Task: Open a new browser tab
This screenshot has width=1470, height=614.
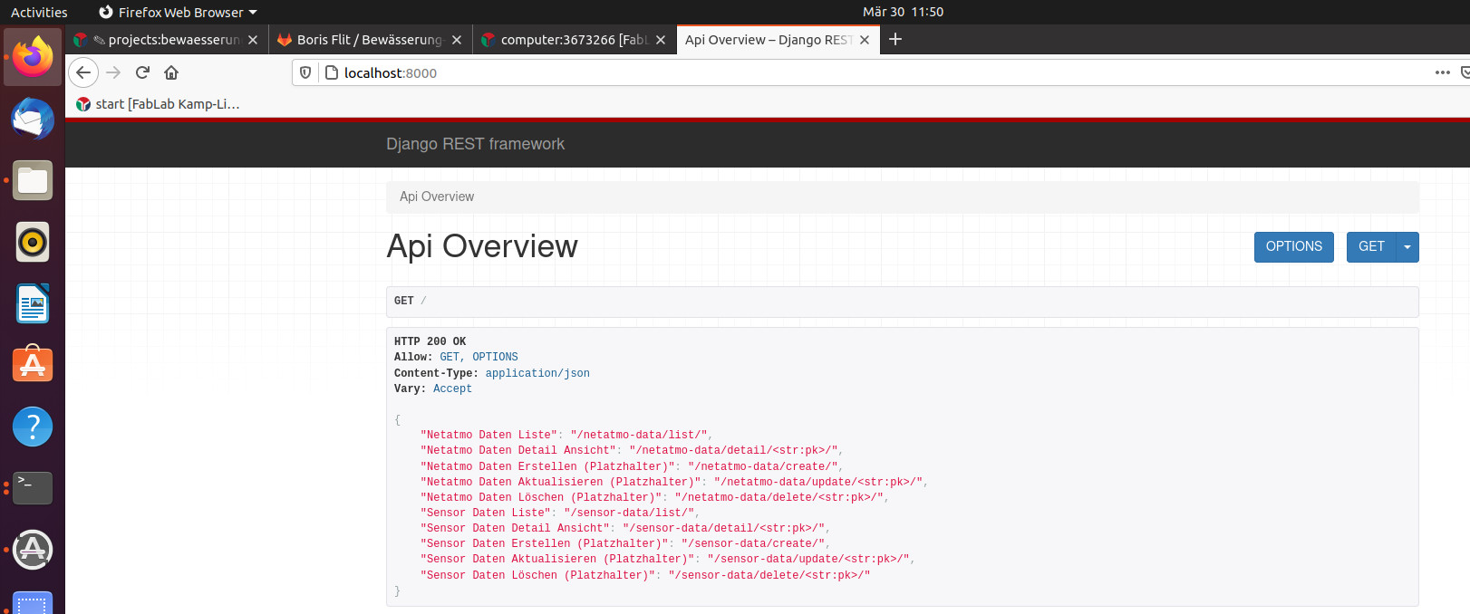Action: click(x=895, y=39)
